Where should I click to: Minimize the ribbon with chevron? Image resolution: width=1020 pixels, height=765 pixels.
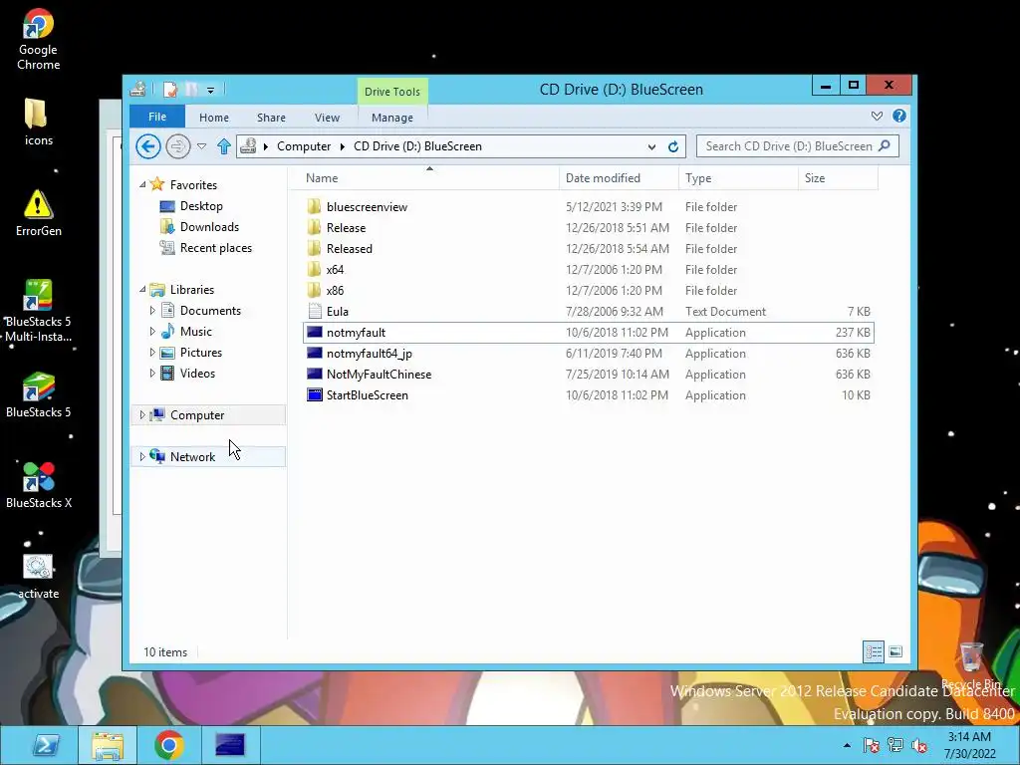tap(877, 116)
